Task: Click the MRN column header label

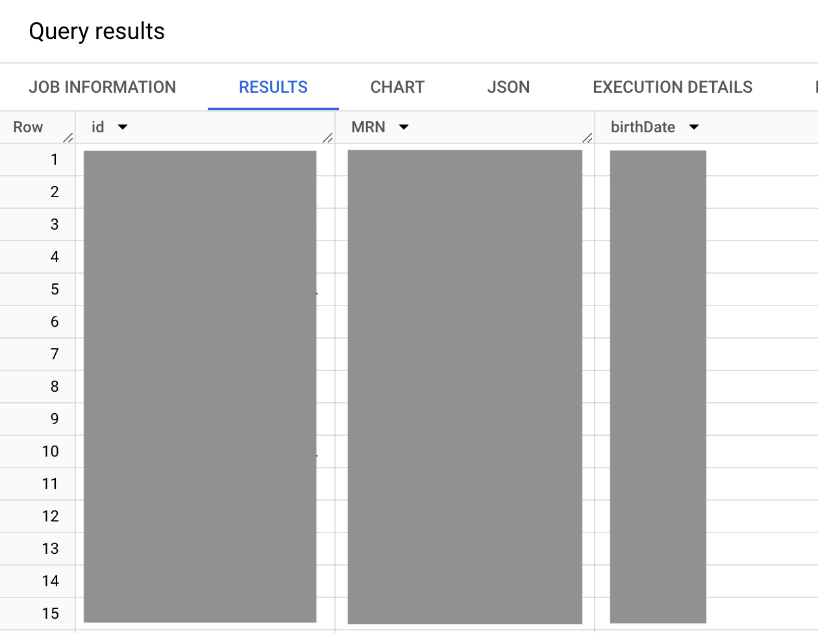Action: [368, 127]
